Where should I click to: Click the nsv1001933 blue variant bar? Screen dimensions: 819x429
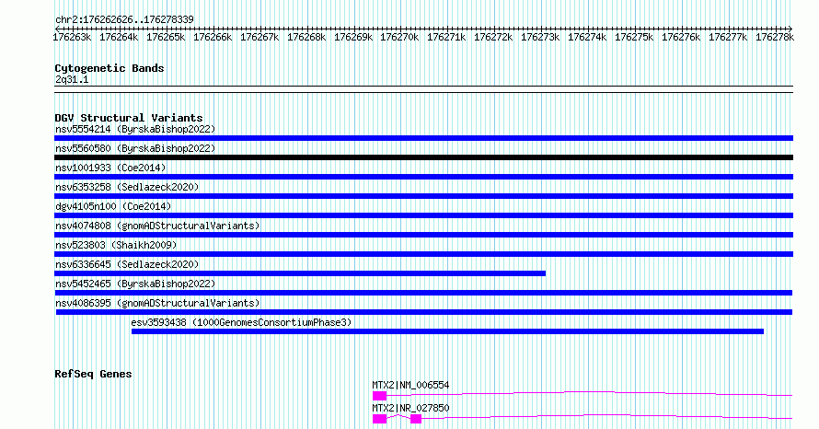423,177
